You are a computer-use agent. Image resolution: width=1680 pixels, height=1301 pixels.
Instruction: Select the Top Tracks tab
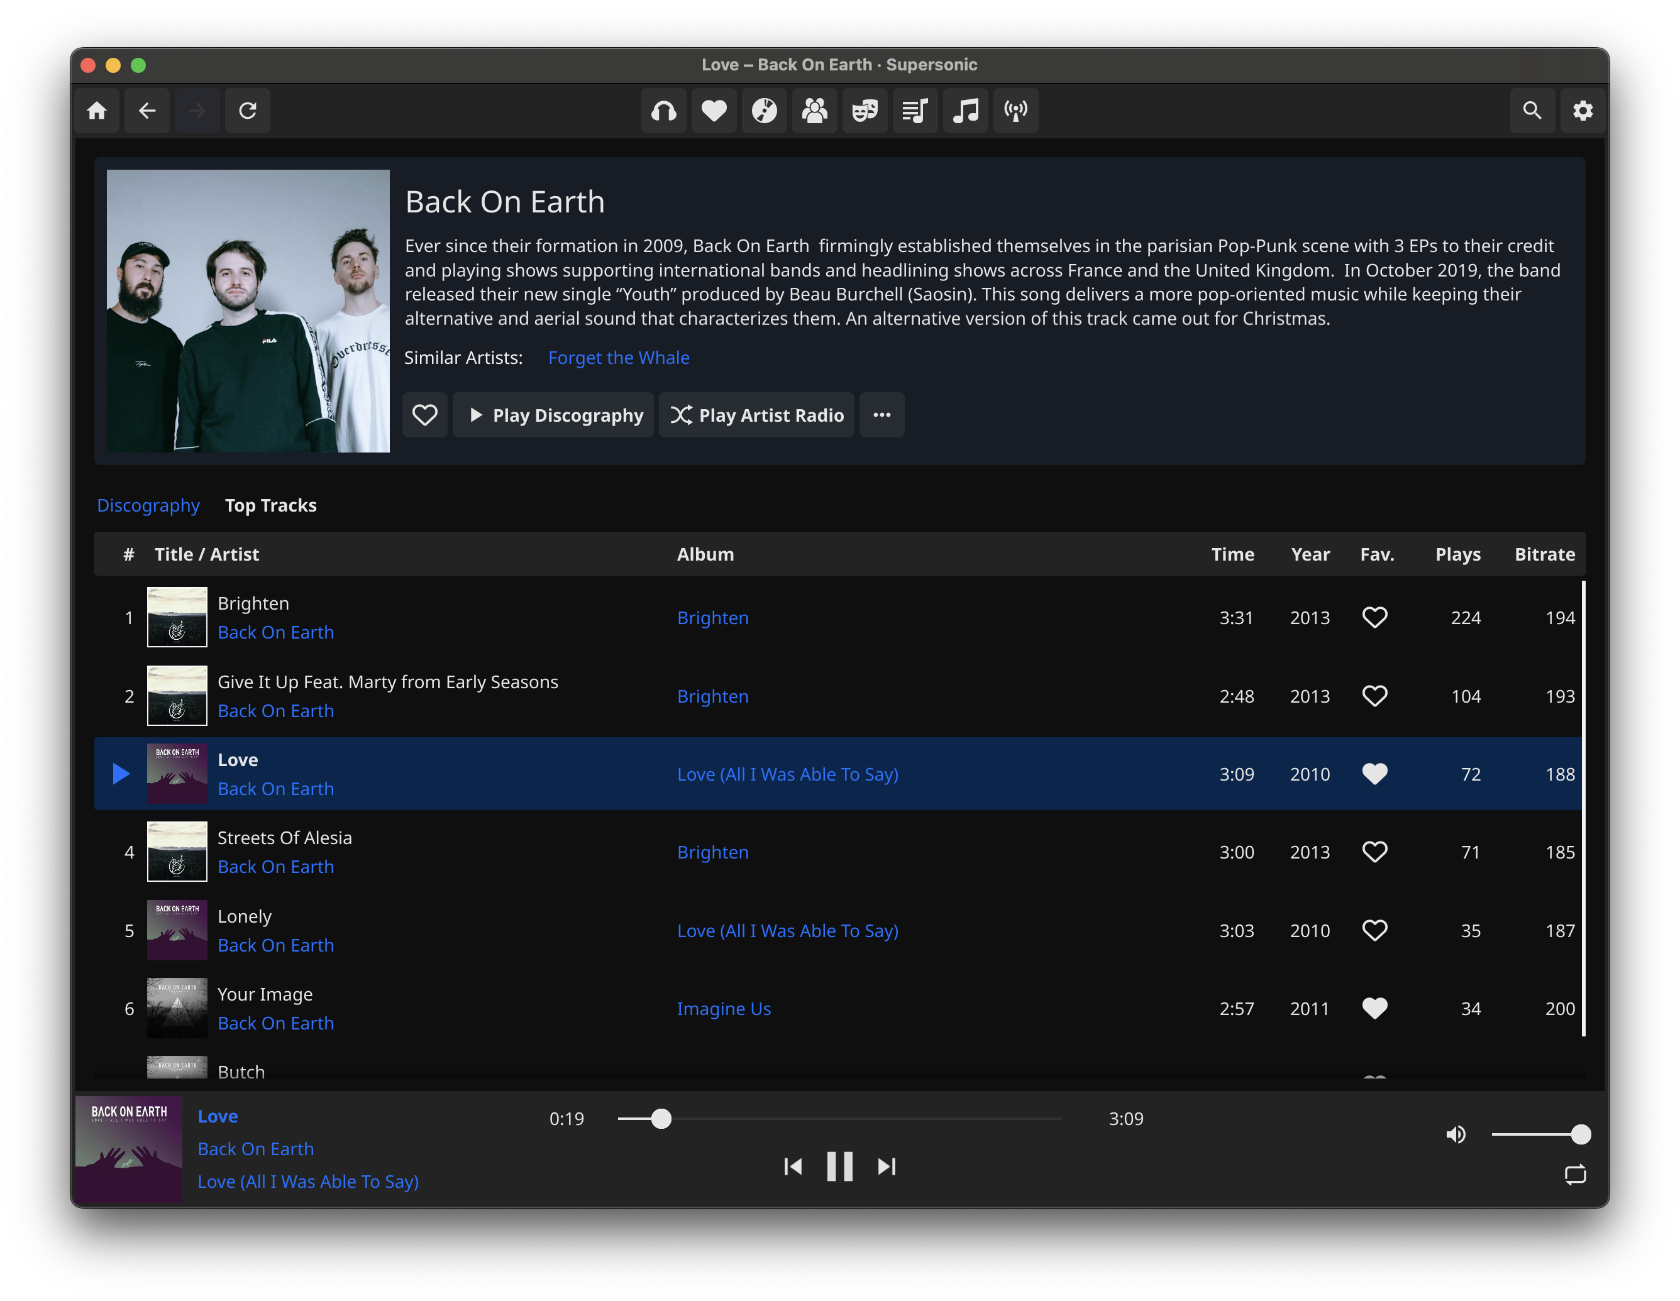(x=271, y=505)
